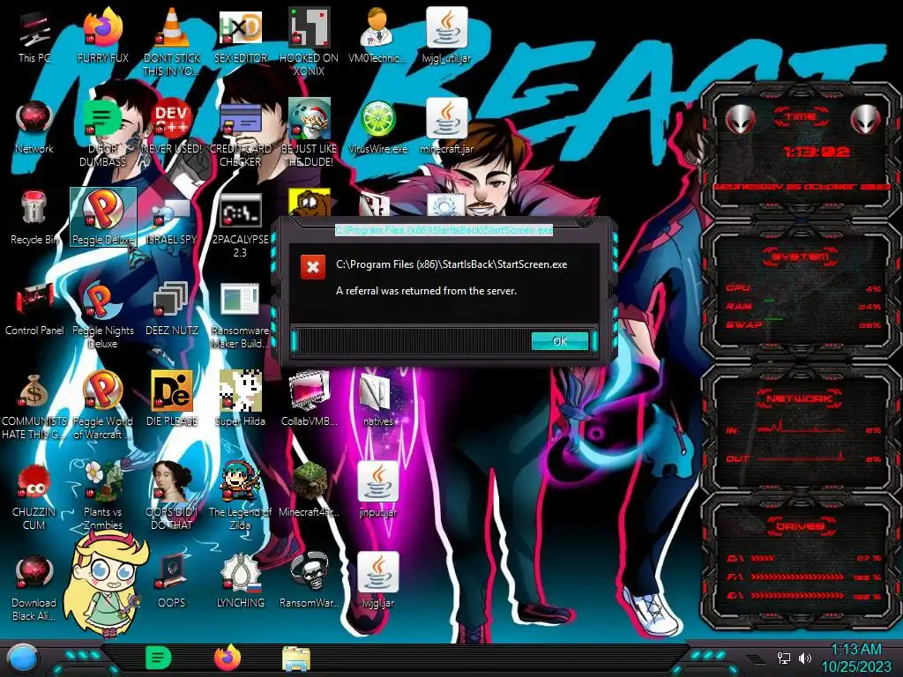Open the Dev-C++ NEVER USED shortcut
The height and width of the screenshot is (677, 903).
tap(172, 127)
